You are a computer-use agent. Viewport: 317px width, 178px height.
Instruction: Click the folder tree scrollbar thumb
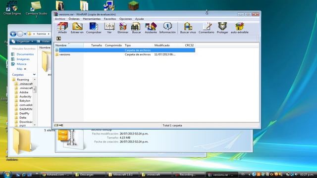coord(35,89)
